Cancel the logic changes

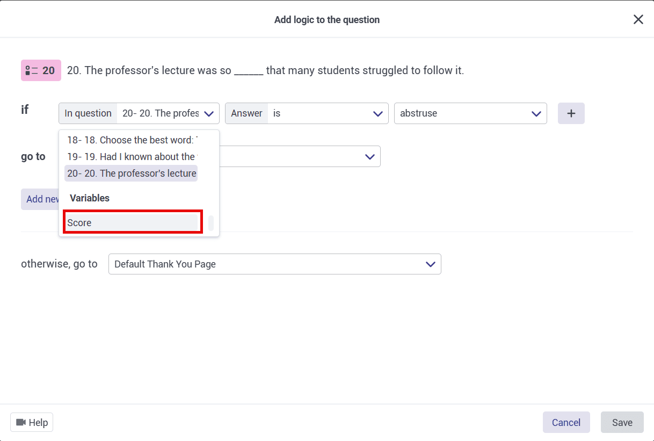566,422
